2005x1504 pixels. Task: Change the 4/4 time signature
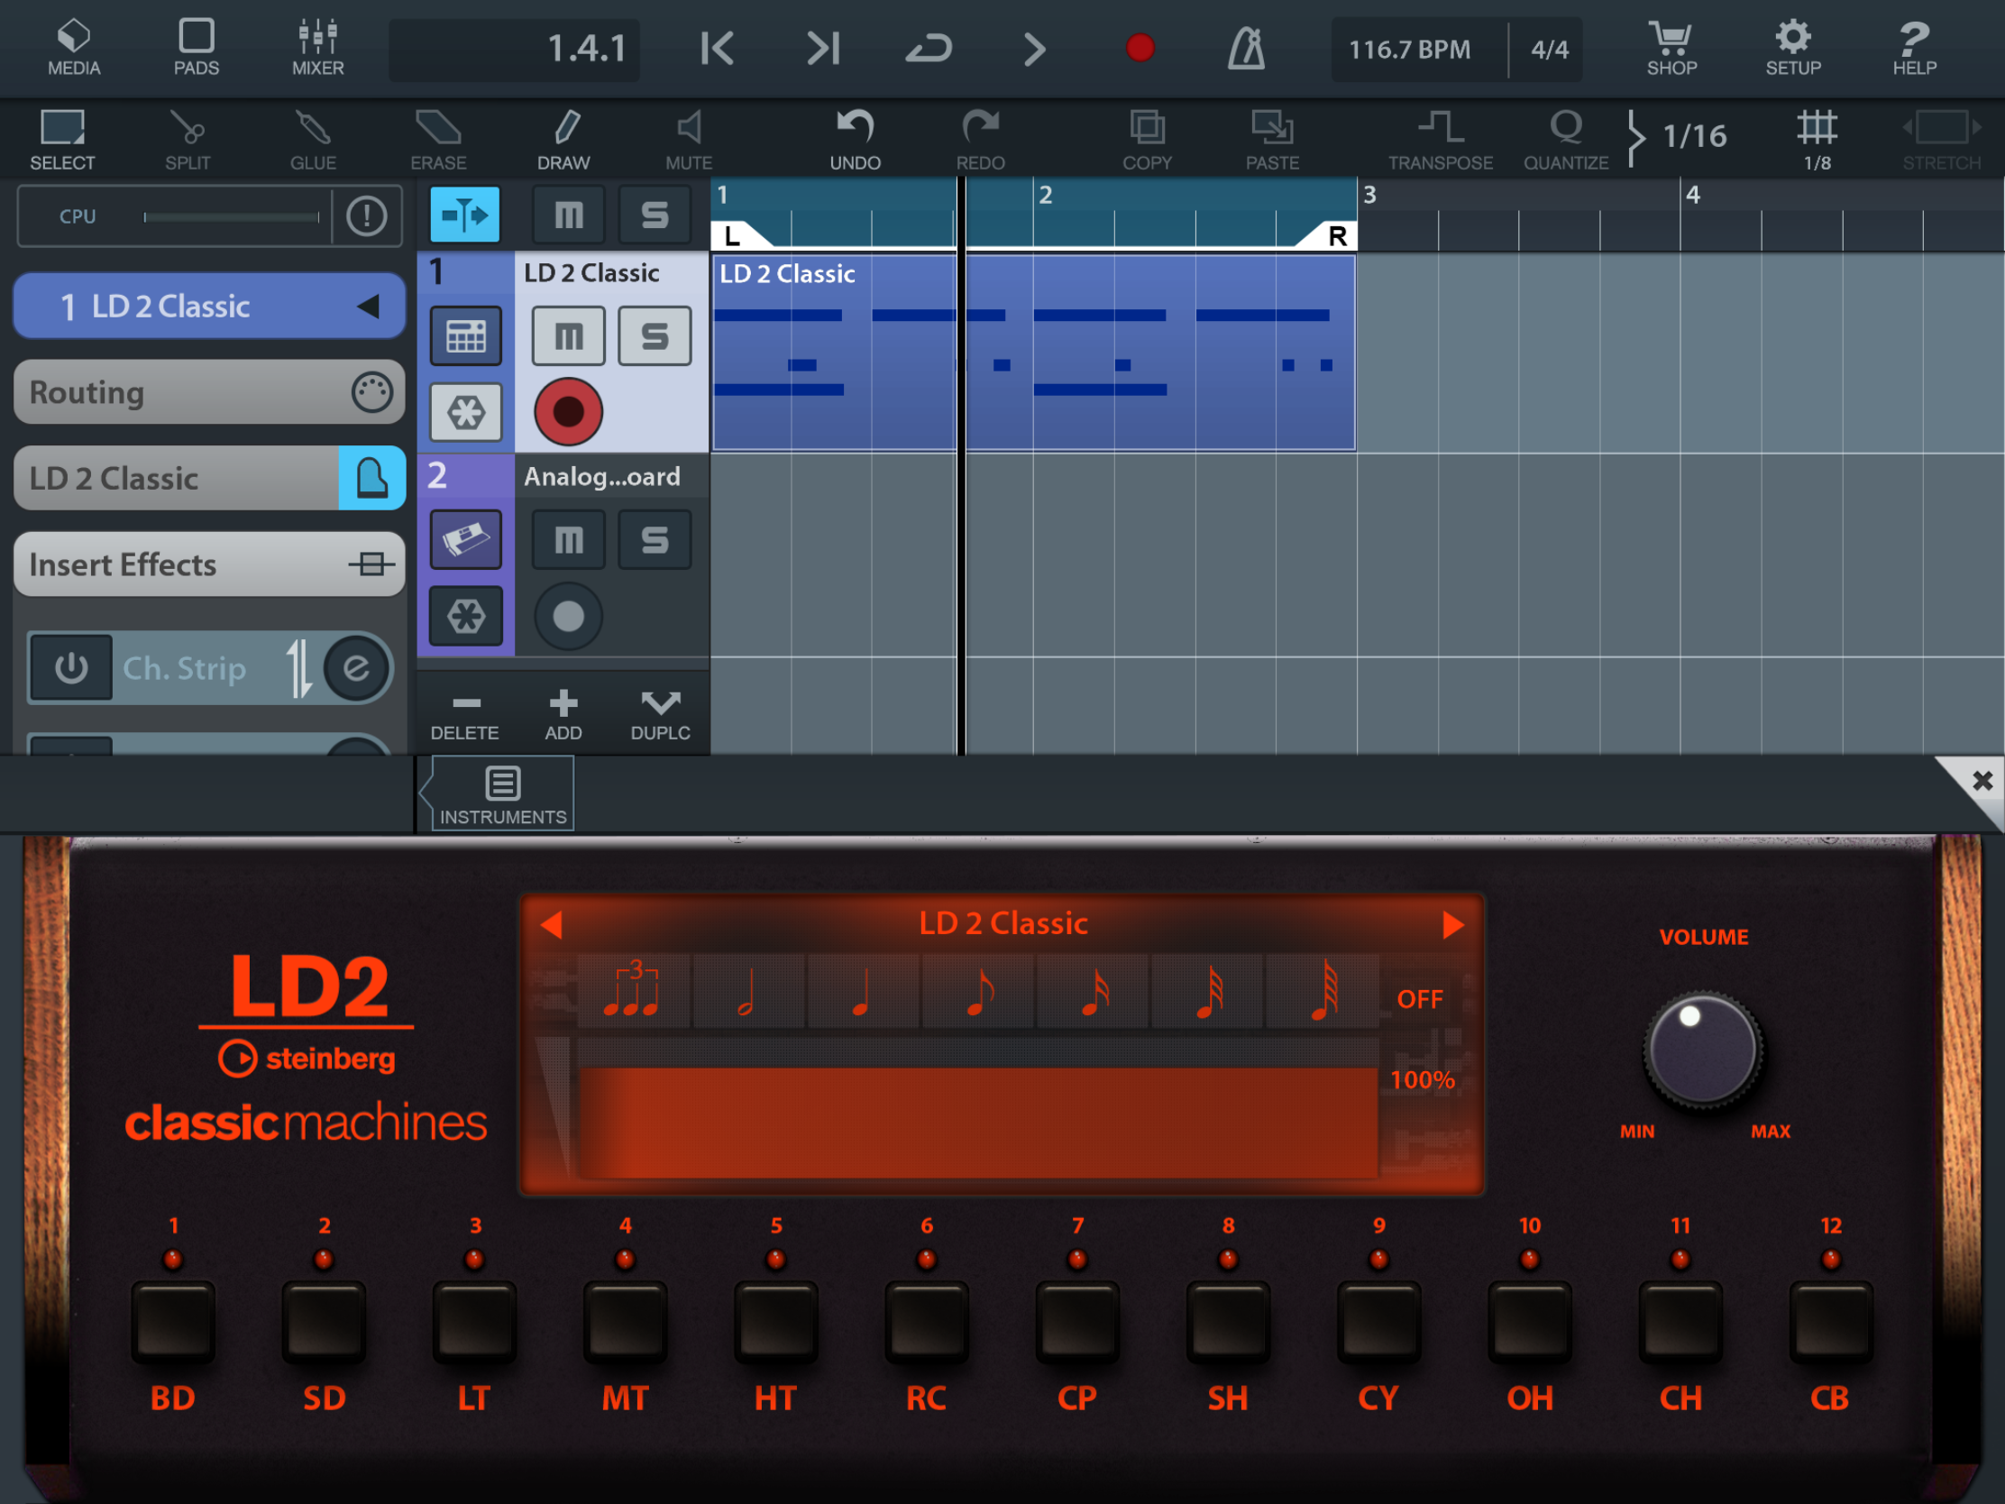click(x=1549, y=50)
